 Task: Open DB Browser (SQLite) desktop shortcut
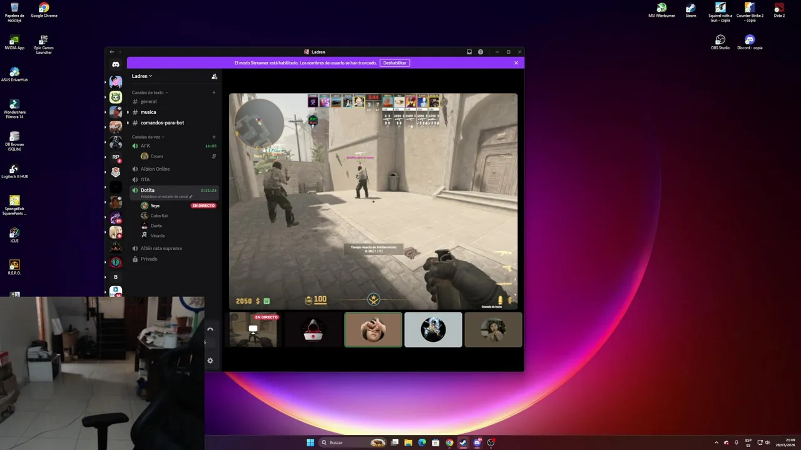coord(14,141)
